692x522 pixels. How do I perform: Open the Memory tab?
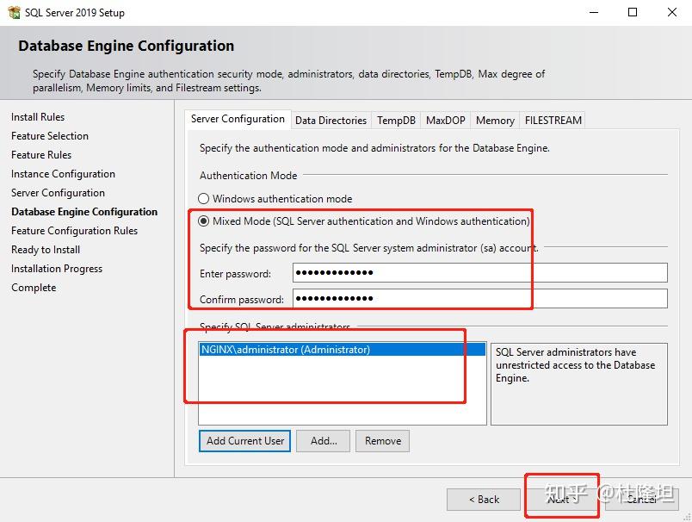(494, 120)
